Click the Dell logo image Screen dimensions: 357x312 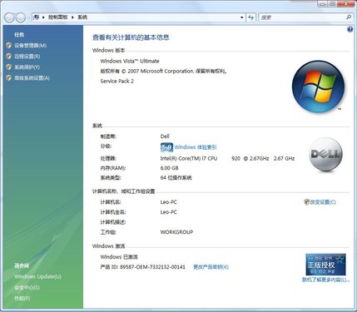[325, 155]
